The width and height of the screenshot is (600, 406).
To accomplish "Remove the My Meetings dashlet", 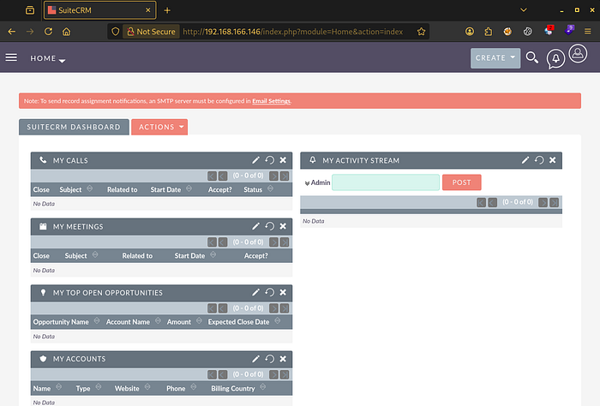I will tap(283, 226).
